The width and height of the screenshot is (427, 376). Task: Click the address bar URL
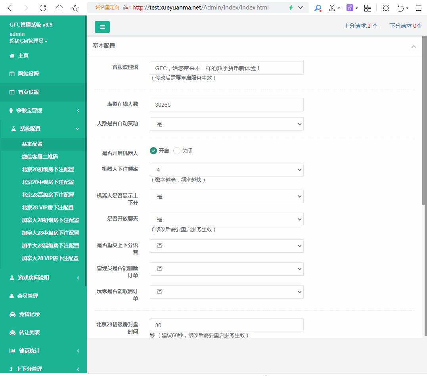coord(201,8)
